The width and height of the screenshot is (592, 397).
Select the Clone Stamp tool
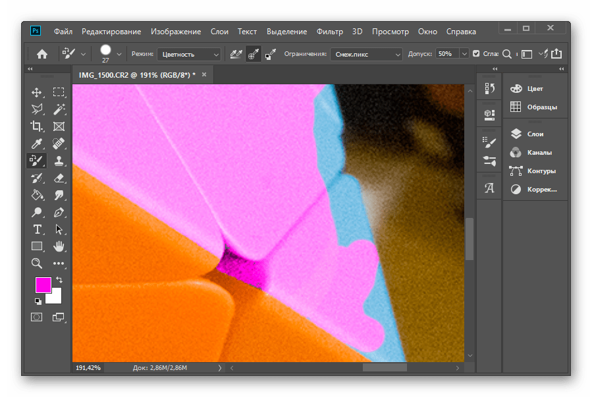pyautogui.click(x=59, y=161)
